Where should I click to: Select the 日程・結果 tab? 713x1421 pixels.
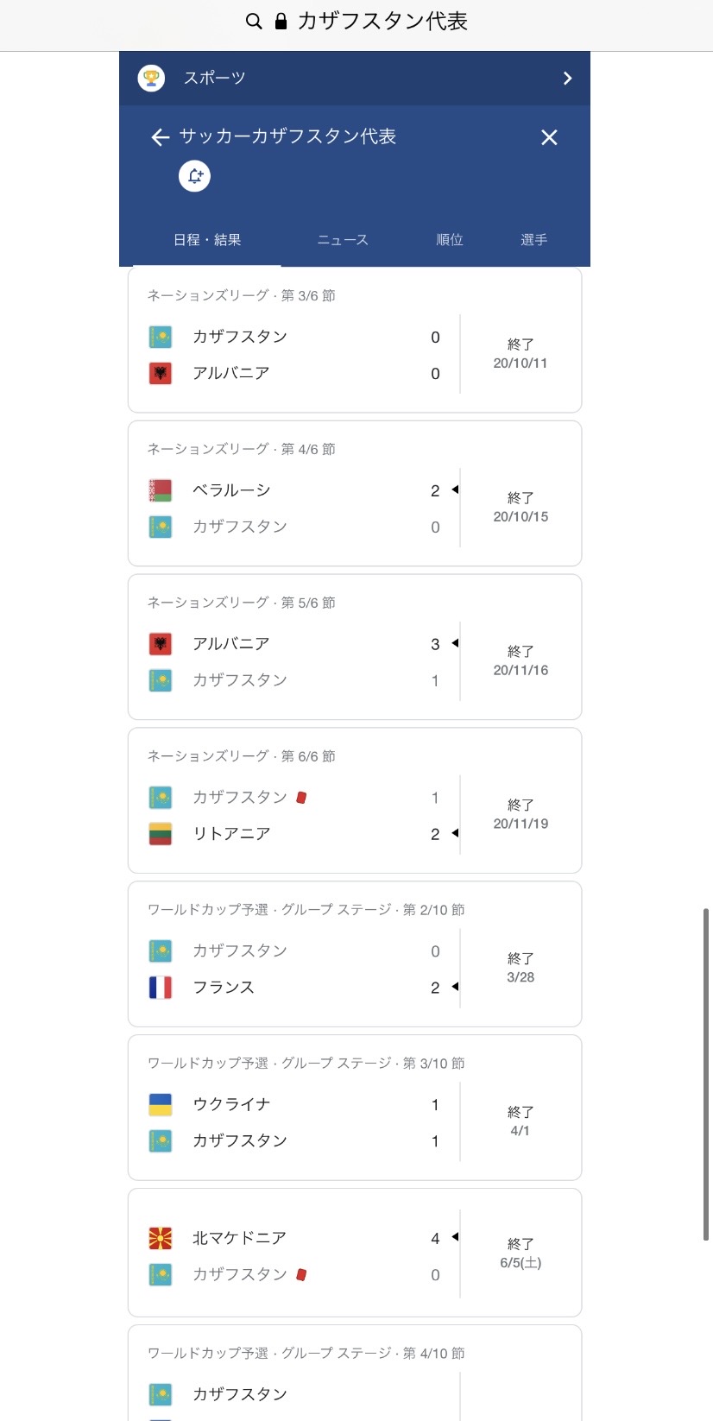(x=207, y=240)
